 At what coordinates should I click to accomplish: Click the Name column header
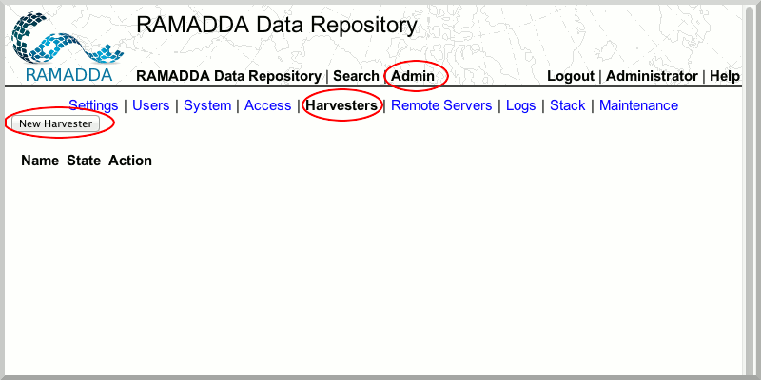tap(40, 161)
